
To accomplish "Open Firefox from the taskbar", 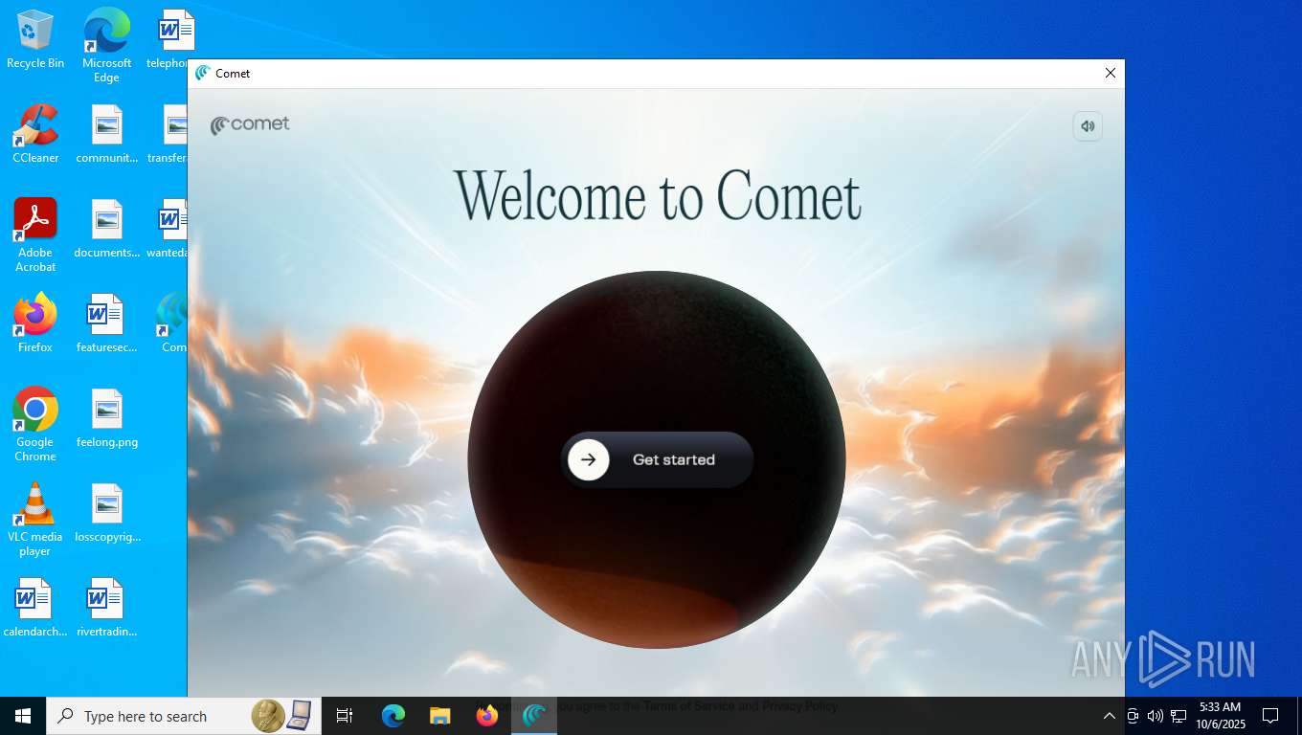I will click(487, 716).
